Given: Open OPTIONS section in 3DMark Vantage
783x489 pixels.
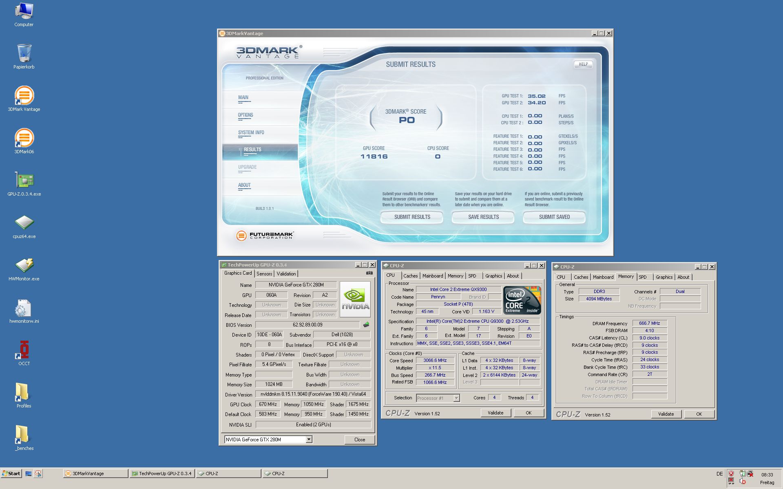Looking at the screenshot, I should click(246, 115).
